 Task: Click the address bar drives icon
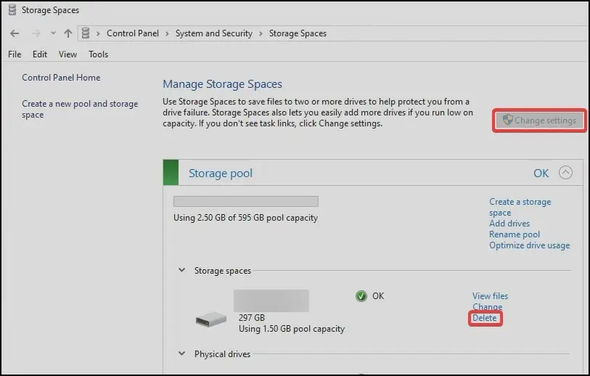click(87, 33)
